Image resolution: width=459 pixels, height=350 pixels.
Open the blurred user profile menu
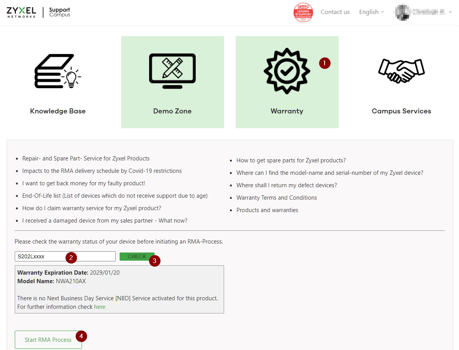coord(423,12)
